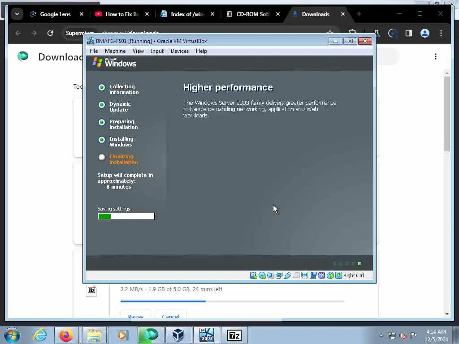This screenshot has height=344, width=459.
Task: Open the File menu in VirtualBox
Action: click(94, 51)
